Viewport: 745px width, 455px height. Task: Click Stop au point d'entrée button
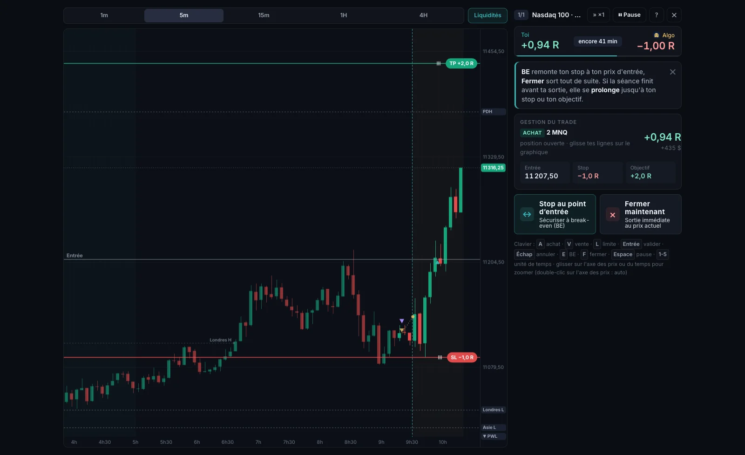point(555,214)
